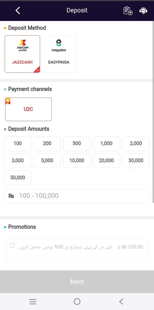Choose U2C payment channel

tap(28, 109)
